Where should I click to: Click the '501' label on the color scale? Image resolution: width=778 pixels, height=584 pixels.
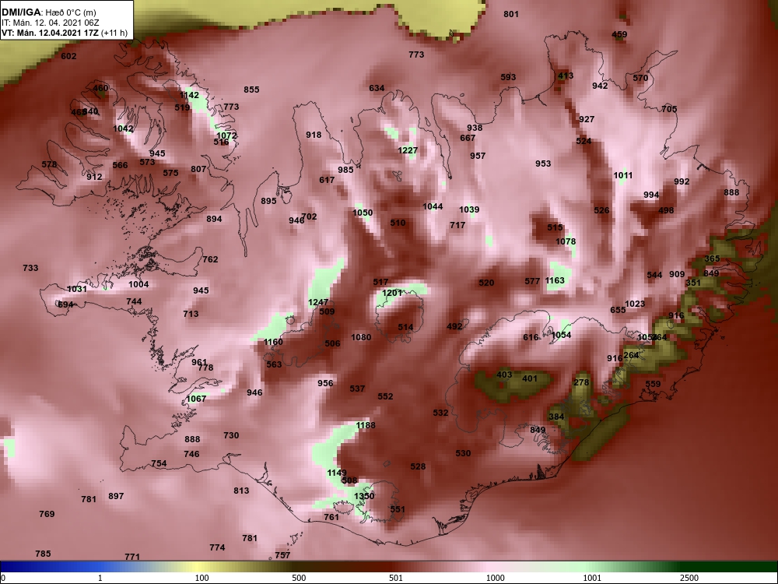coord(395,578)
